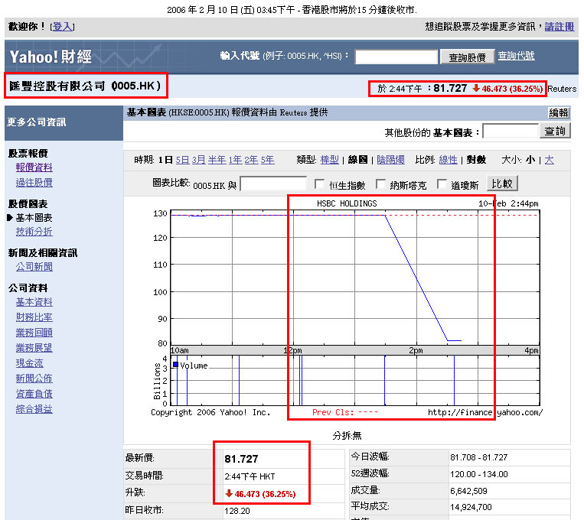Open the 請註冊 registration link
Screen dimensions: 584x520
click(559, 27)
